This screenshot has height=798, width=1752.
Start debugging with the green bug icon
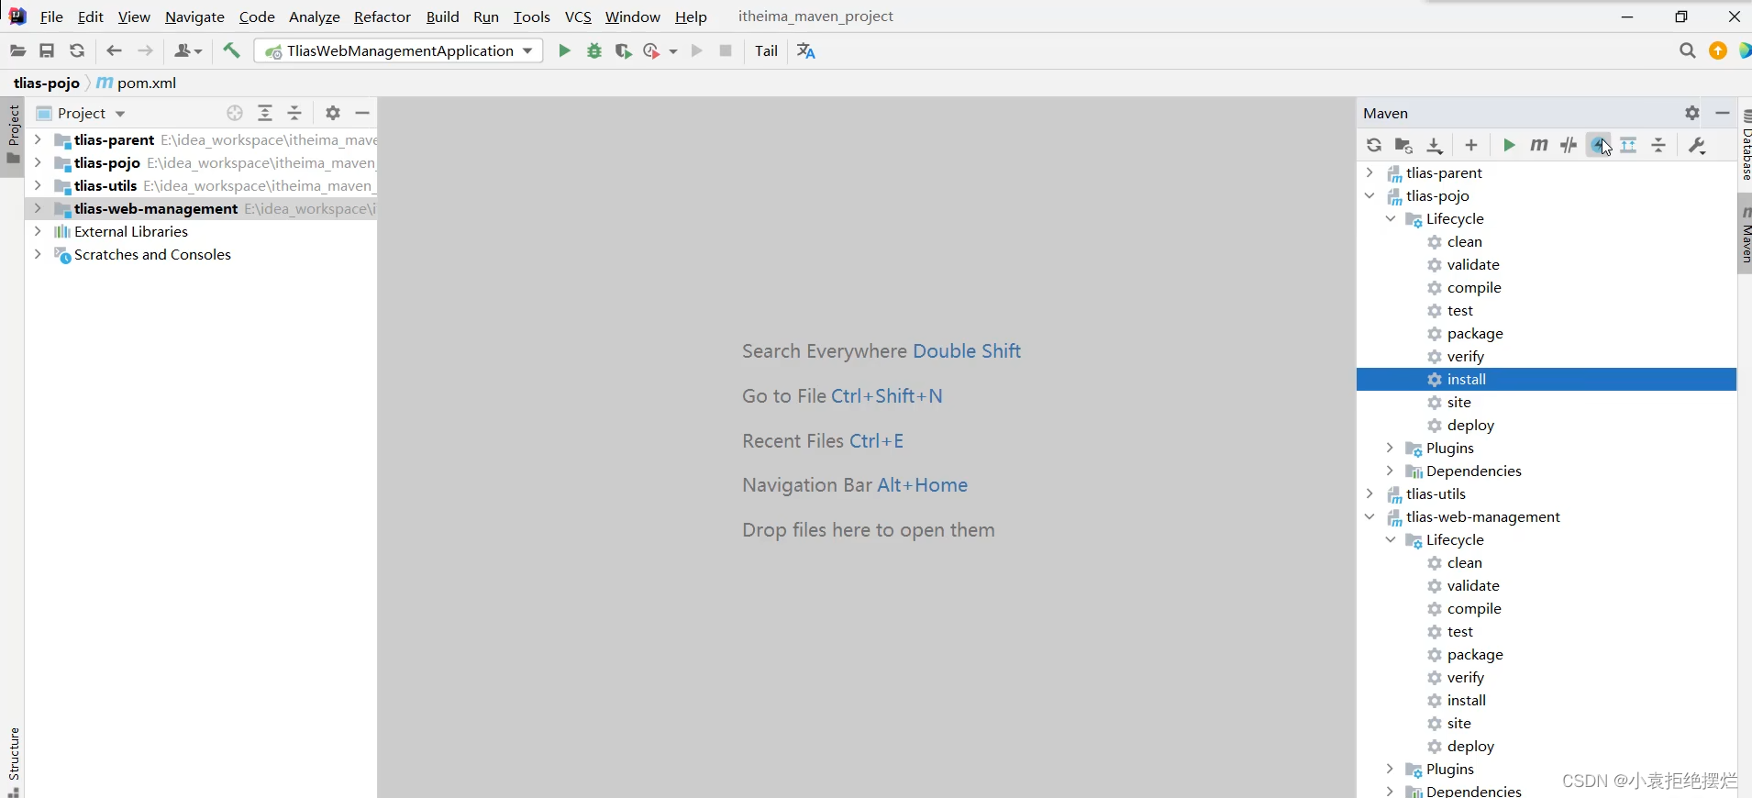pyautogui.click(x=594, y=51)
